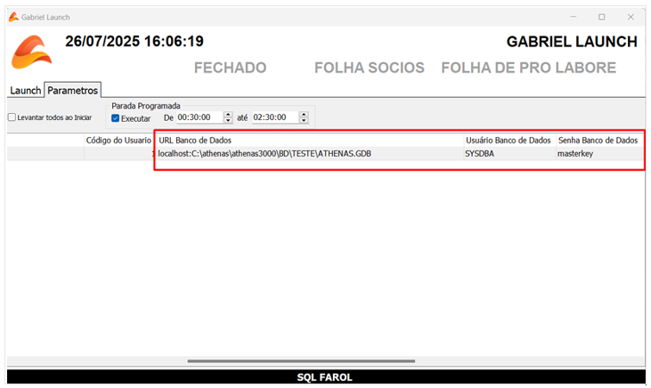Uncheck the Executar checkbox
Viewport: 651px width, 388px height.
pyautogui.click(x=116, y=118)
